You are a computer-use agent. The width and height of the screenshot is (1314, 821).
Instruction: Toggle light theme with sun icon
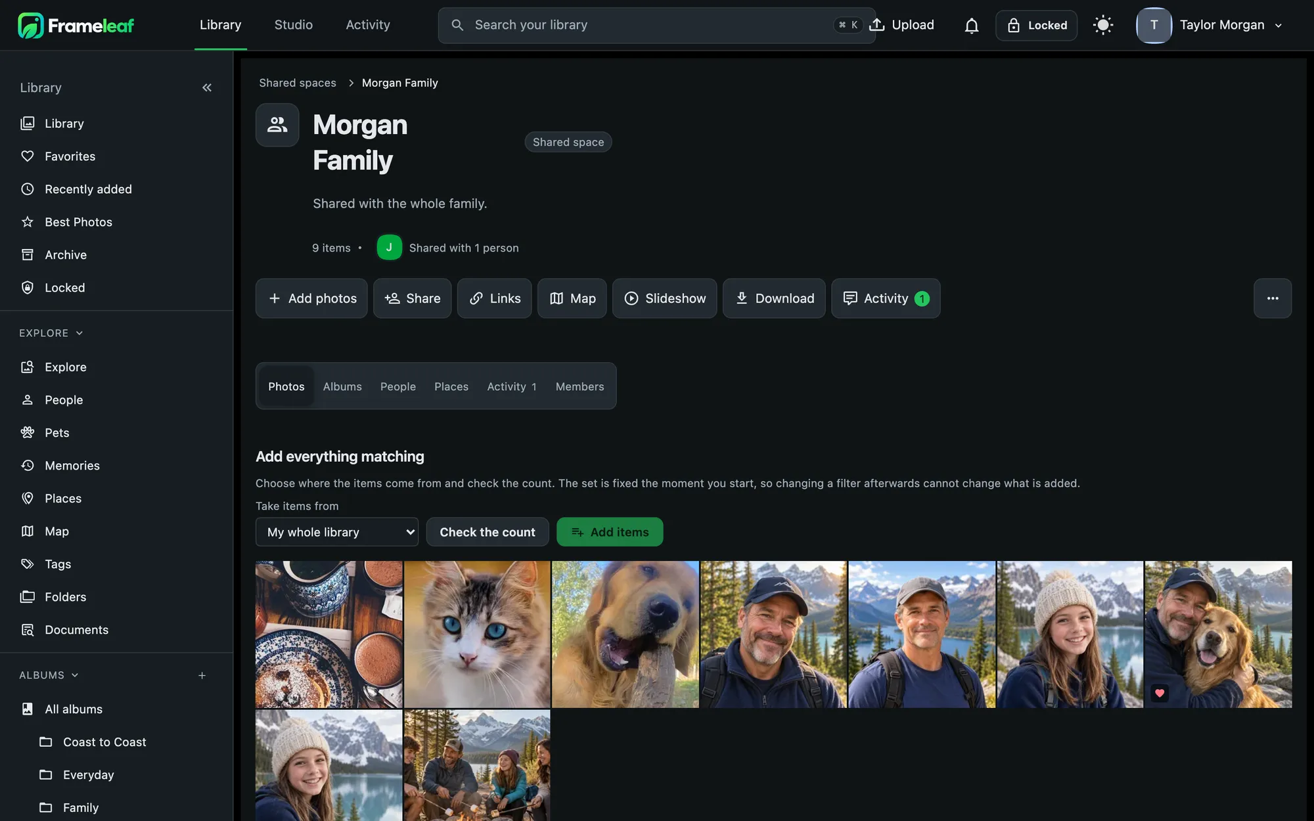coord(1103,26)
